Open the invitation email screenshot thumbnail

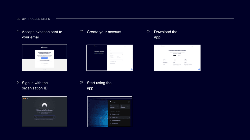(45, 58)
